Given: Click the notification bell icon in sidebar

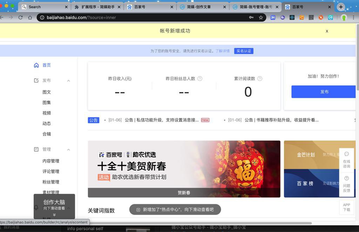Looking at the screenshot, I should [x=36, y=207].
